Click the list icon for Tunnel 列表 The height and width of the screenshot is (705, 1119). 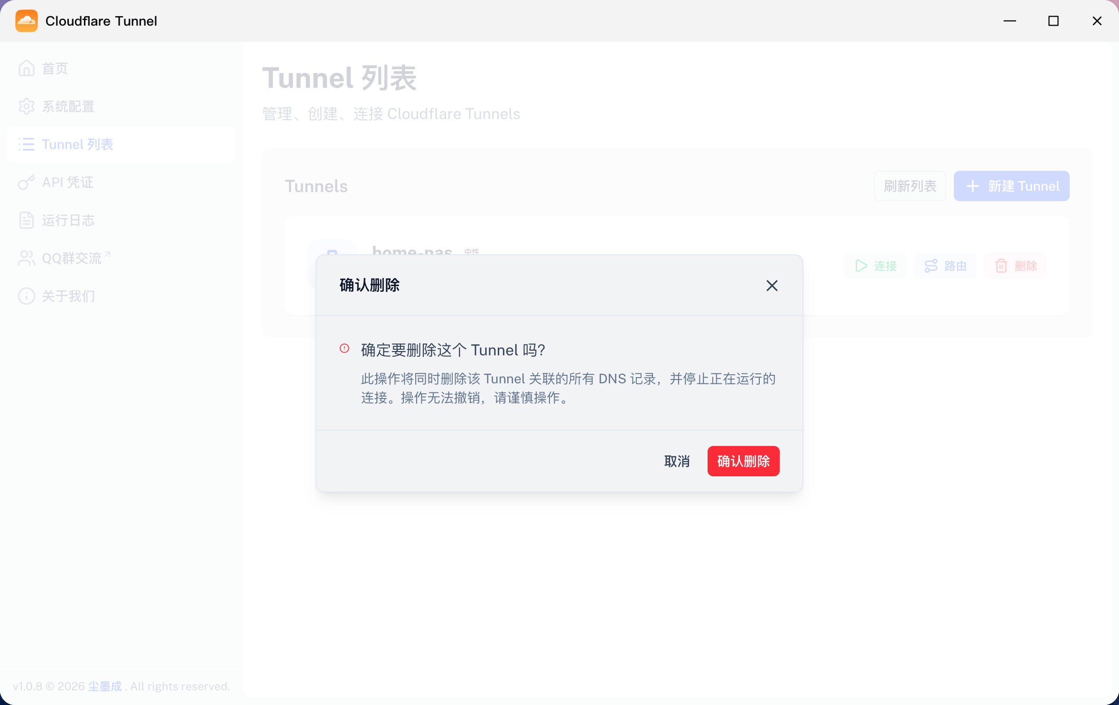pos(27,144)
